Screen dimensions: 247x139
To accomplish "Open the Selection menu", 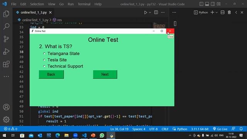I will point(37,4).
